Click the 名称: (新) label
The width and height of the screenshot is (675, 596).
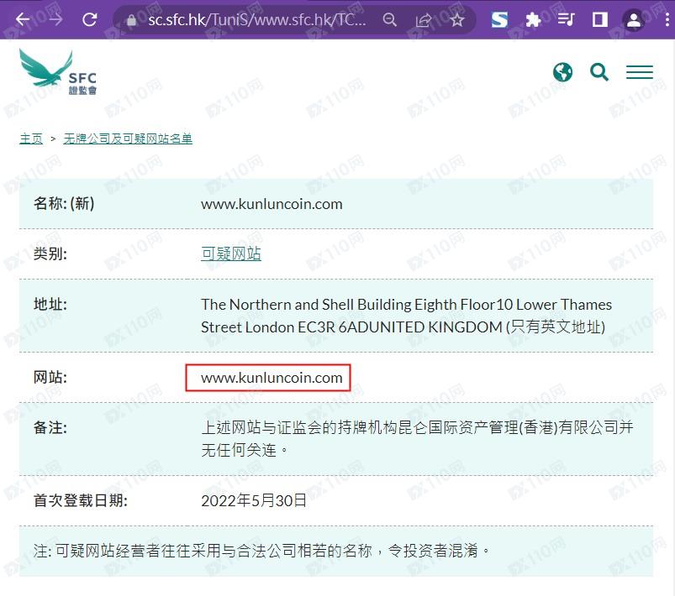tap(64, 204)
